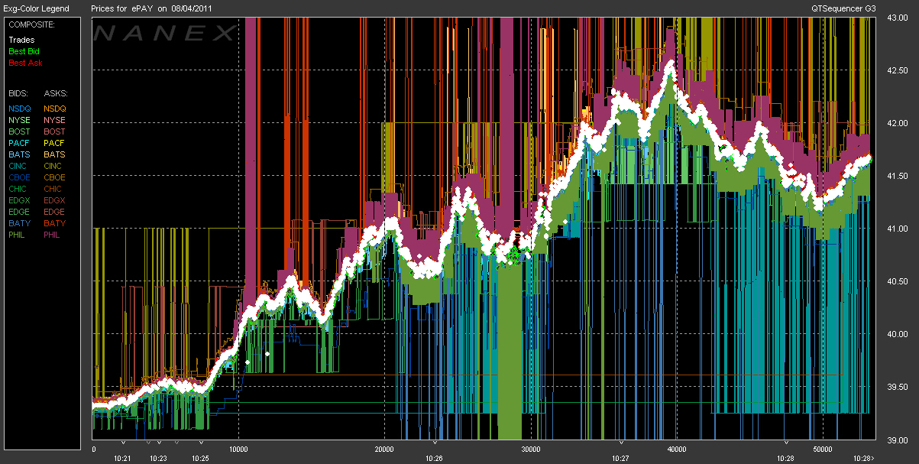The image size is (919, 464).
Task: Select BATS under the BIDS column
Action: click(20, 154)
